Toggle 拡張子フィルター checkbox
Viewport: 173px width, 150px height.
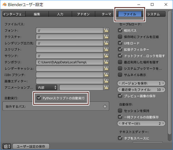click(120, 49)
